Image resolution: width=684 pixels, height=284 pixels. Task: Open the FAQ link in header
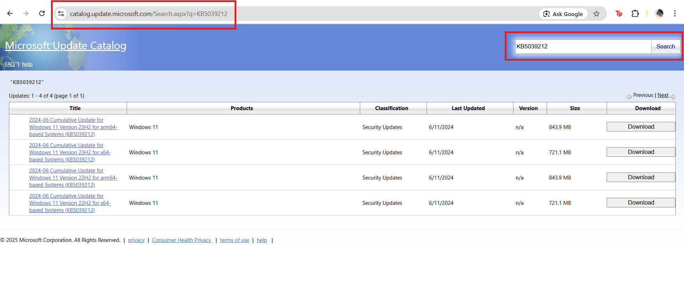click(10, 64)
